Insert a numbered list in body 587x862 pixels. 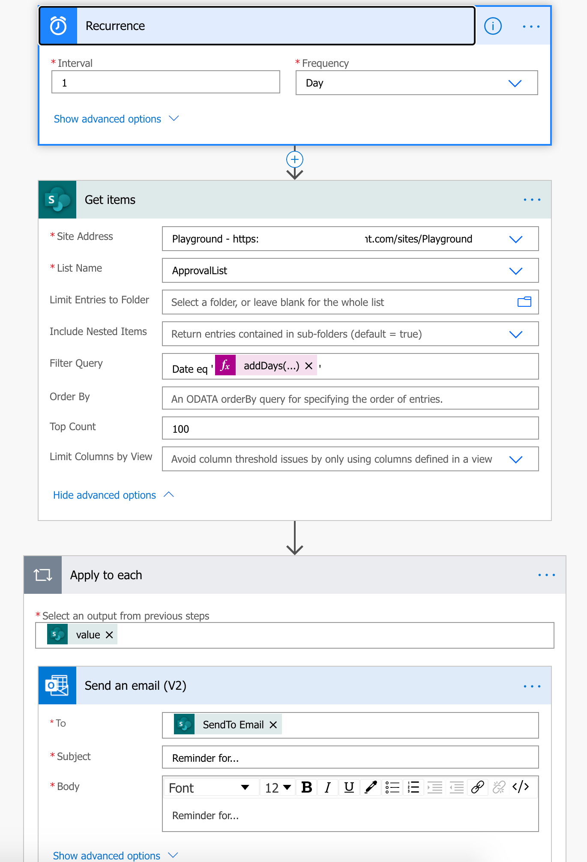(x=413, y=787)
